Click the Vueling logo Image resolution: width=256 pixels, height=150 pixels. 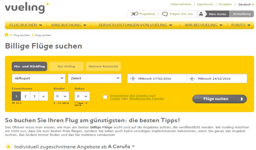(27, 7)
